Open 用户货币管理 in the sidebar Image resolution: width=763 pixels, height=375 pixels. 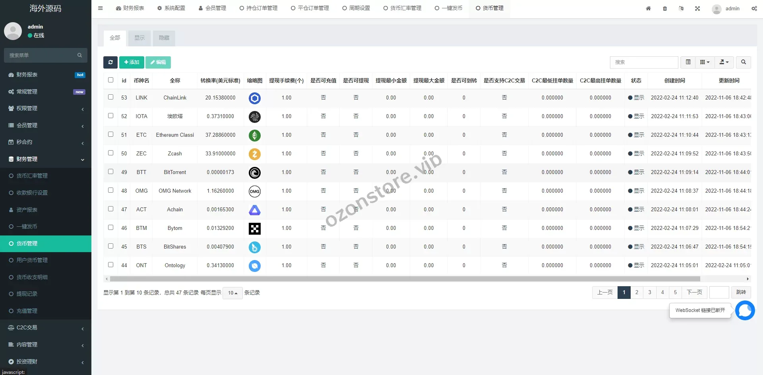coord(32,260)
